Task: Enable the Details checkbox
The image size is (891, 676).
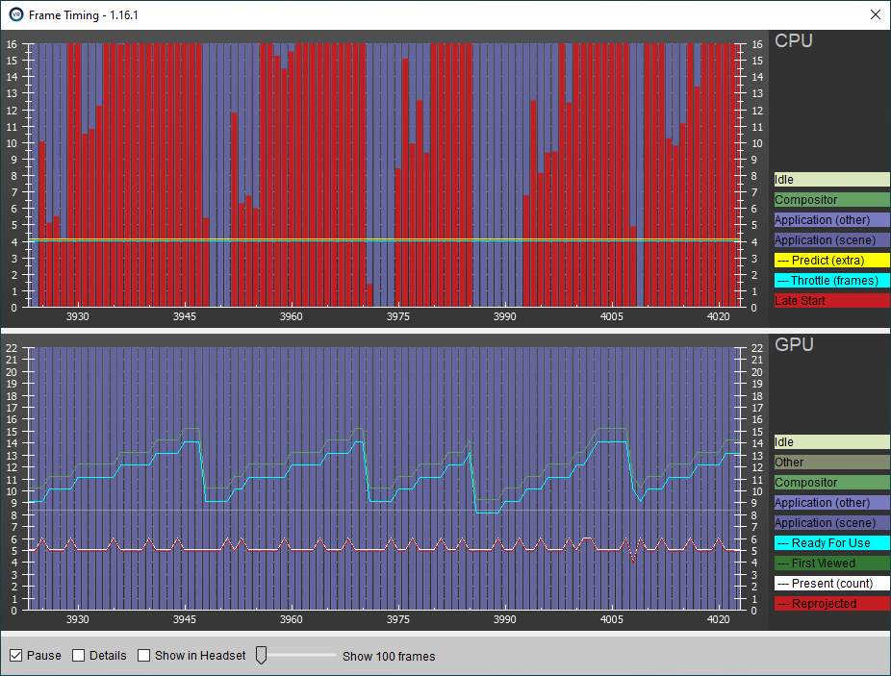Action: click(79, 656)
